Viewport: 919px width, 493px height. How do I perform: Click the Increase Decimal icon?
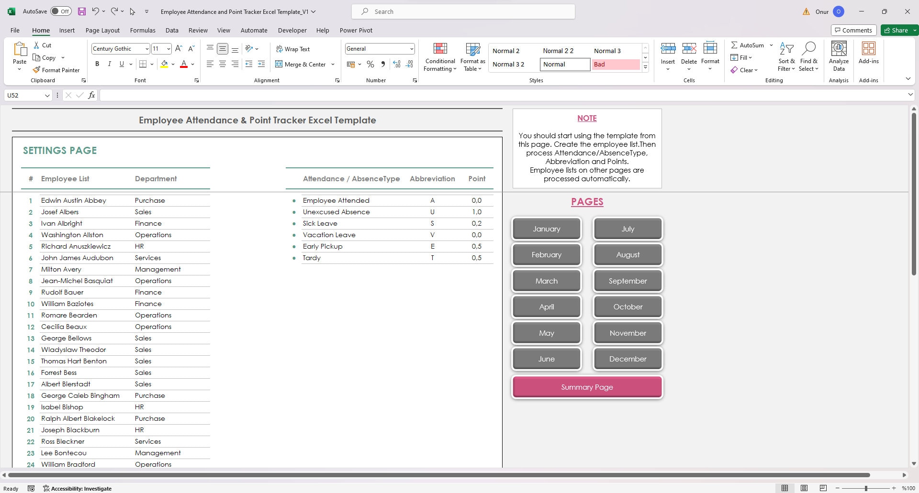[x=397, y=64]
